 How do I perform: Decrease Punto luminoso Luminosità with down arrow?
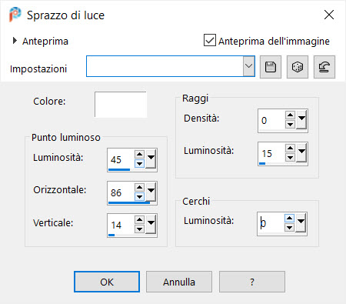tap(139, 163)
